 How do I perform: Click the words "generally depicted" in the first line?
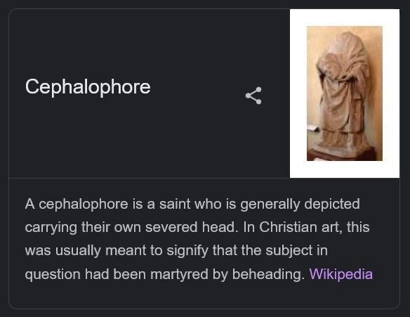coord(300,205)
